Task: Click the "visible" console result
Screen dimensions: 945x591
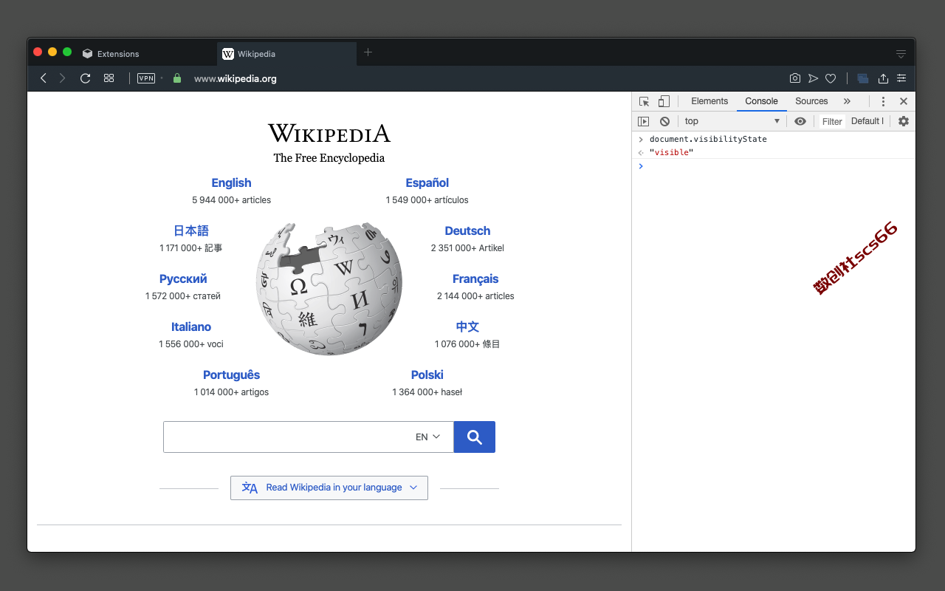Action: click(x=672, y=152)
